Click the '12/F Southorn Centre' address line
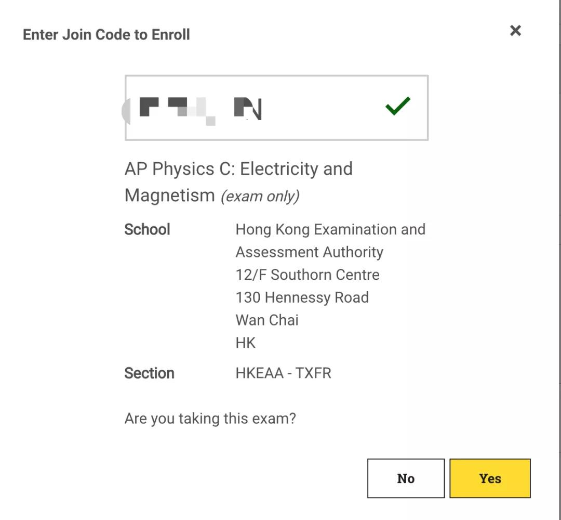 308,275
